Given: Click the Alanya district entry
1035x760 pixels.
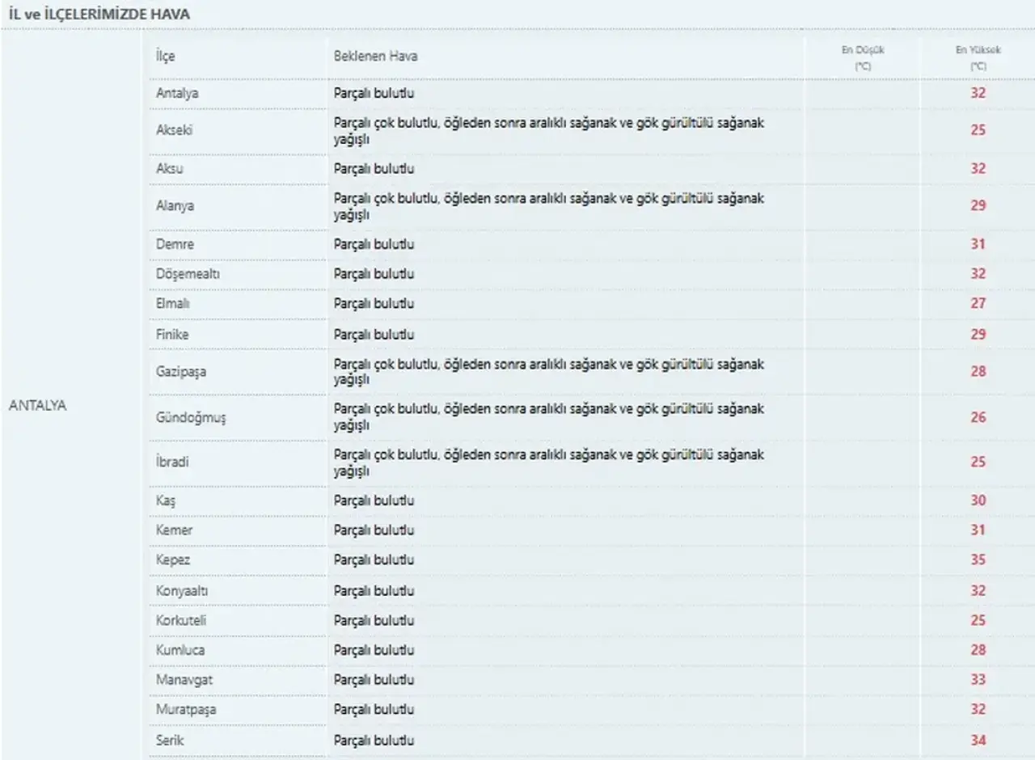Looking at the screenshot, I should [175, 205].
